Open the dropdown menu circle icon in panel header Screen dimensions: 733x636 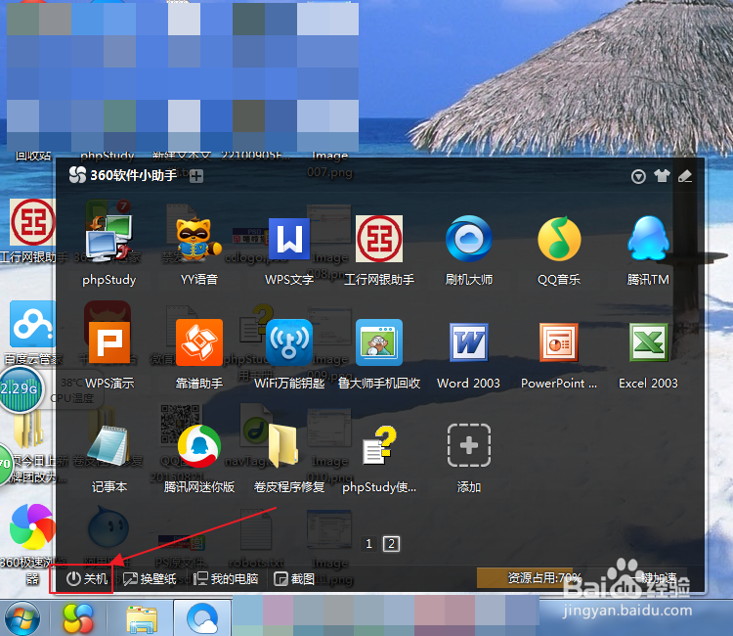[638, 176]
